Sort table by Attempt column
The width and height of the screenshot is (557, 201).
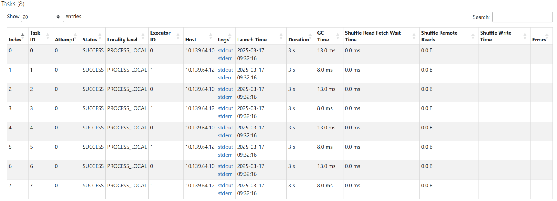(x=67, y=36)
